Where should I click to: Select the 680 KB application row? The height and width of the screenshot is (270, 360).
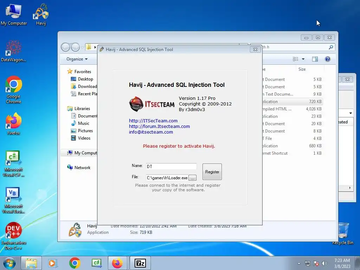[292, 146]
